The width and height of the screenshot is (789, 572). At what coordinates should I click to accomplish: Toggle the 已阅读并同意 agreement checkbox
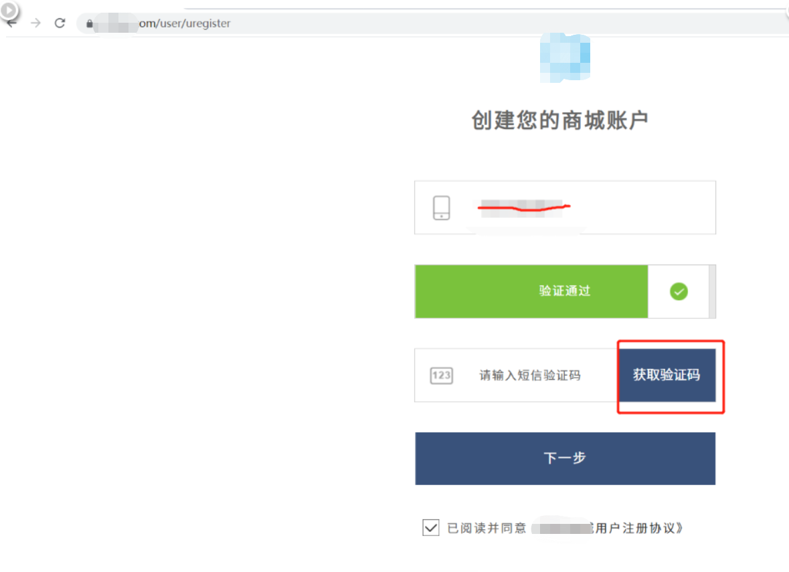pyautogui.click(x=431, y=528)
